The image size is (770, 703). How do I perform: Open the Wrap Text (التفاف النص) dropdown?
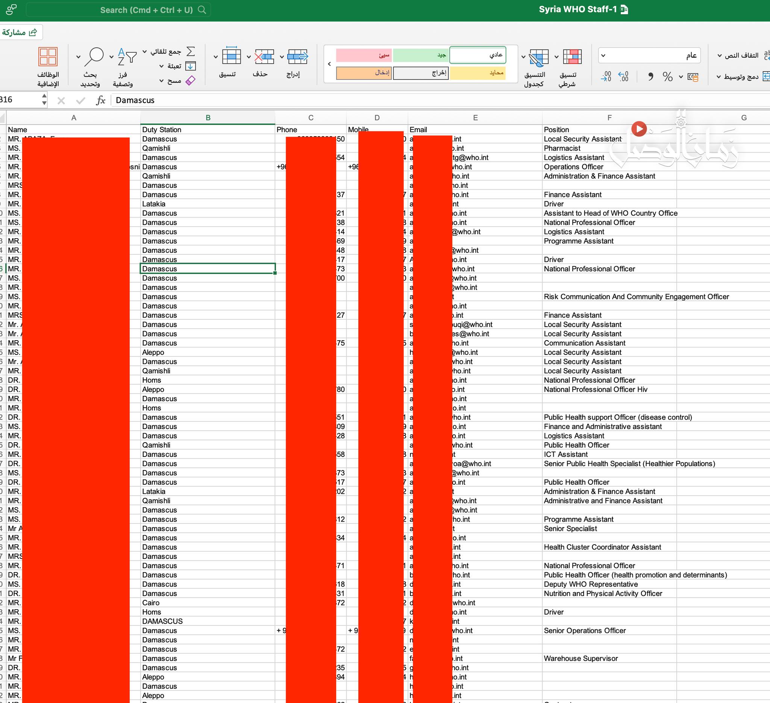tap(720, 55)
